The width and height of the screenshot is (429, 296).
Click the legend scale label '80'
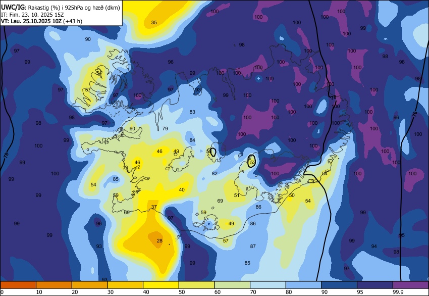tap(289, 292)
